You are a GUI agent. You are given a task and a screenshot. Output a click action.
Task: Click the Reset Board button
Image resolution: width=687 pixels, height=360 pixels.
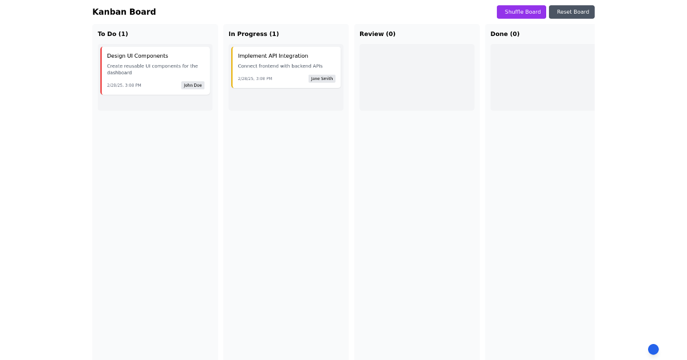(x=571, y=12)
